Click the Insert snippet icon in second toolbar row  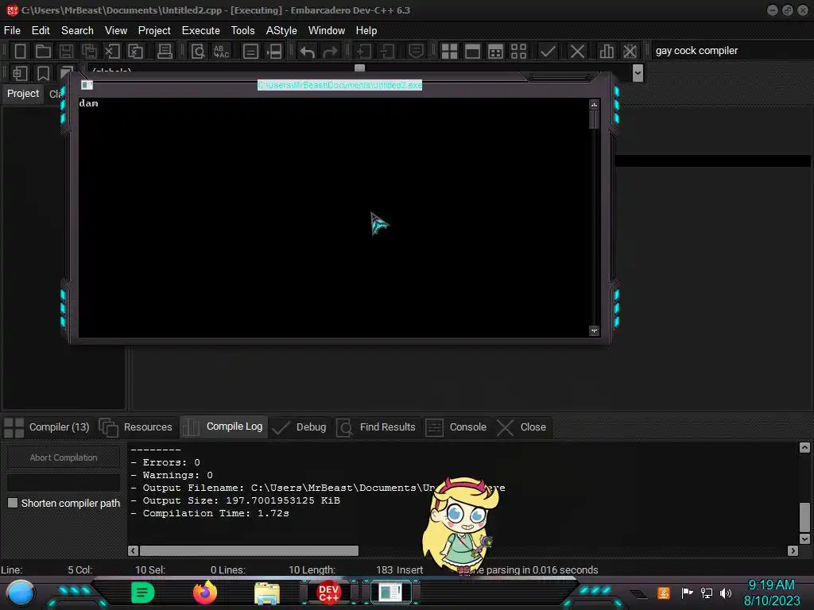[20, 73]
